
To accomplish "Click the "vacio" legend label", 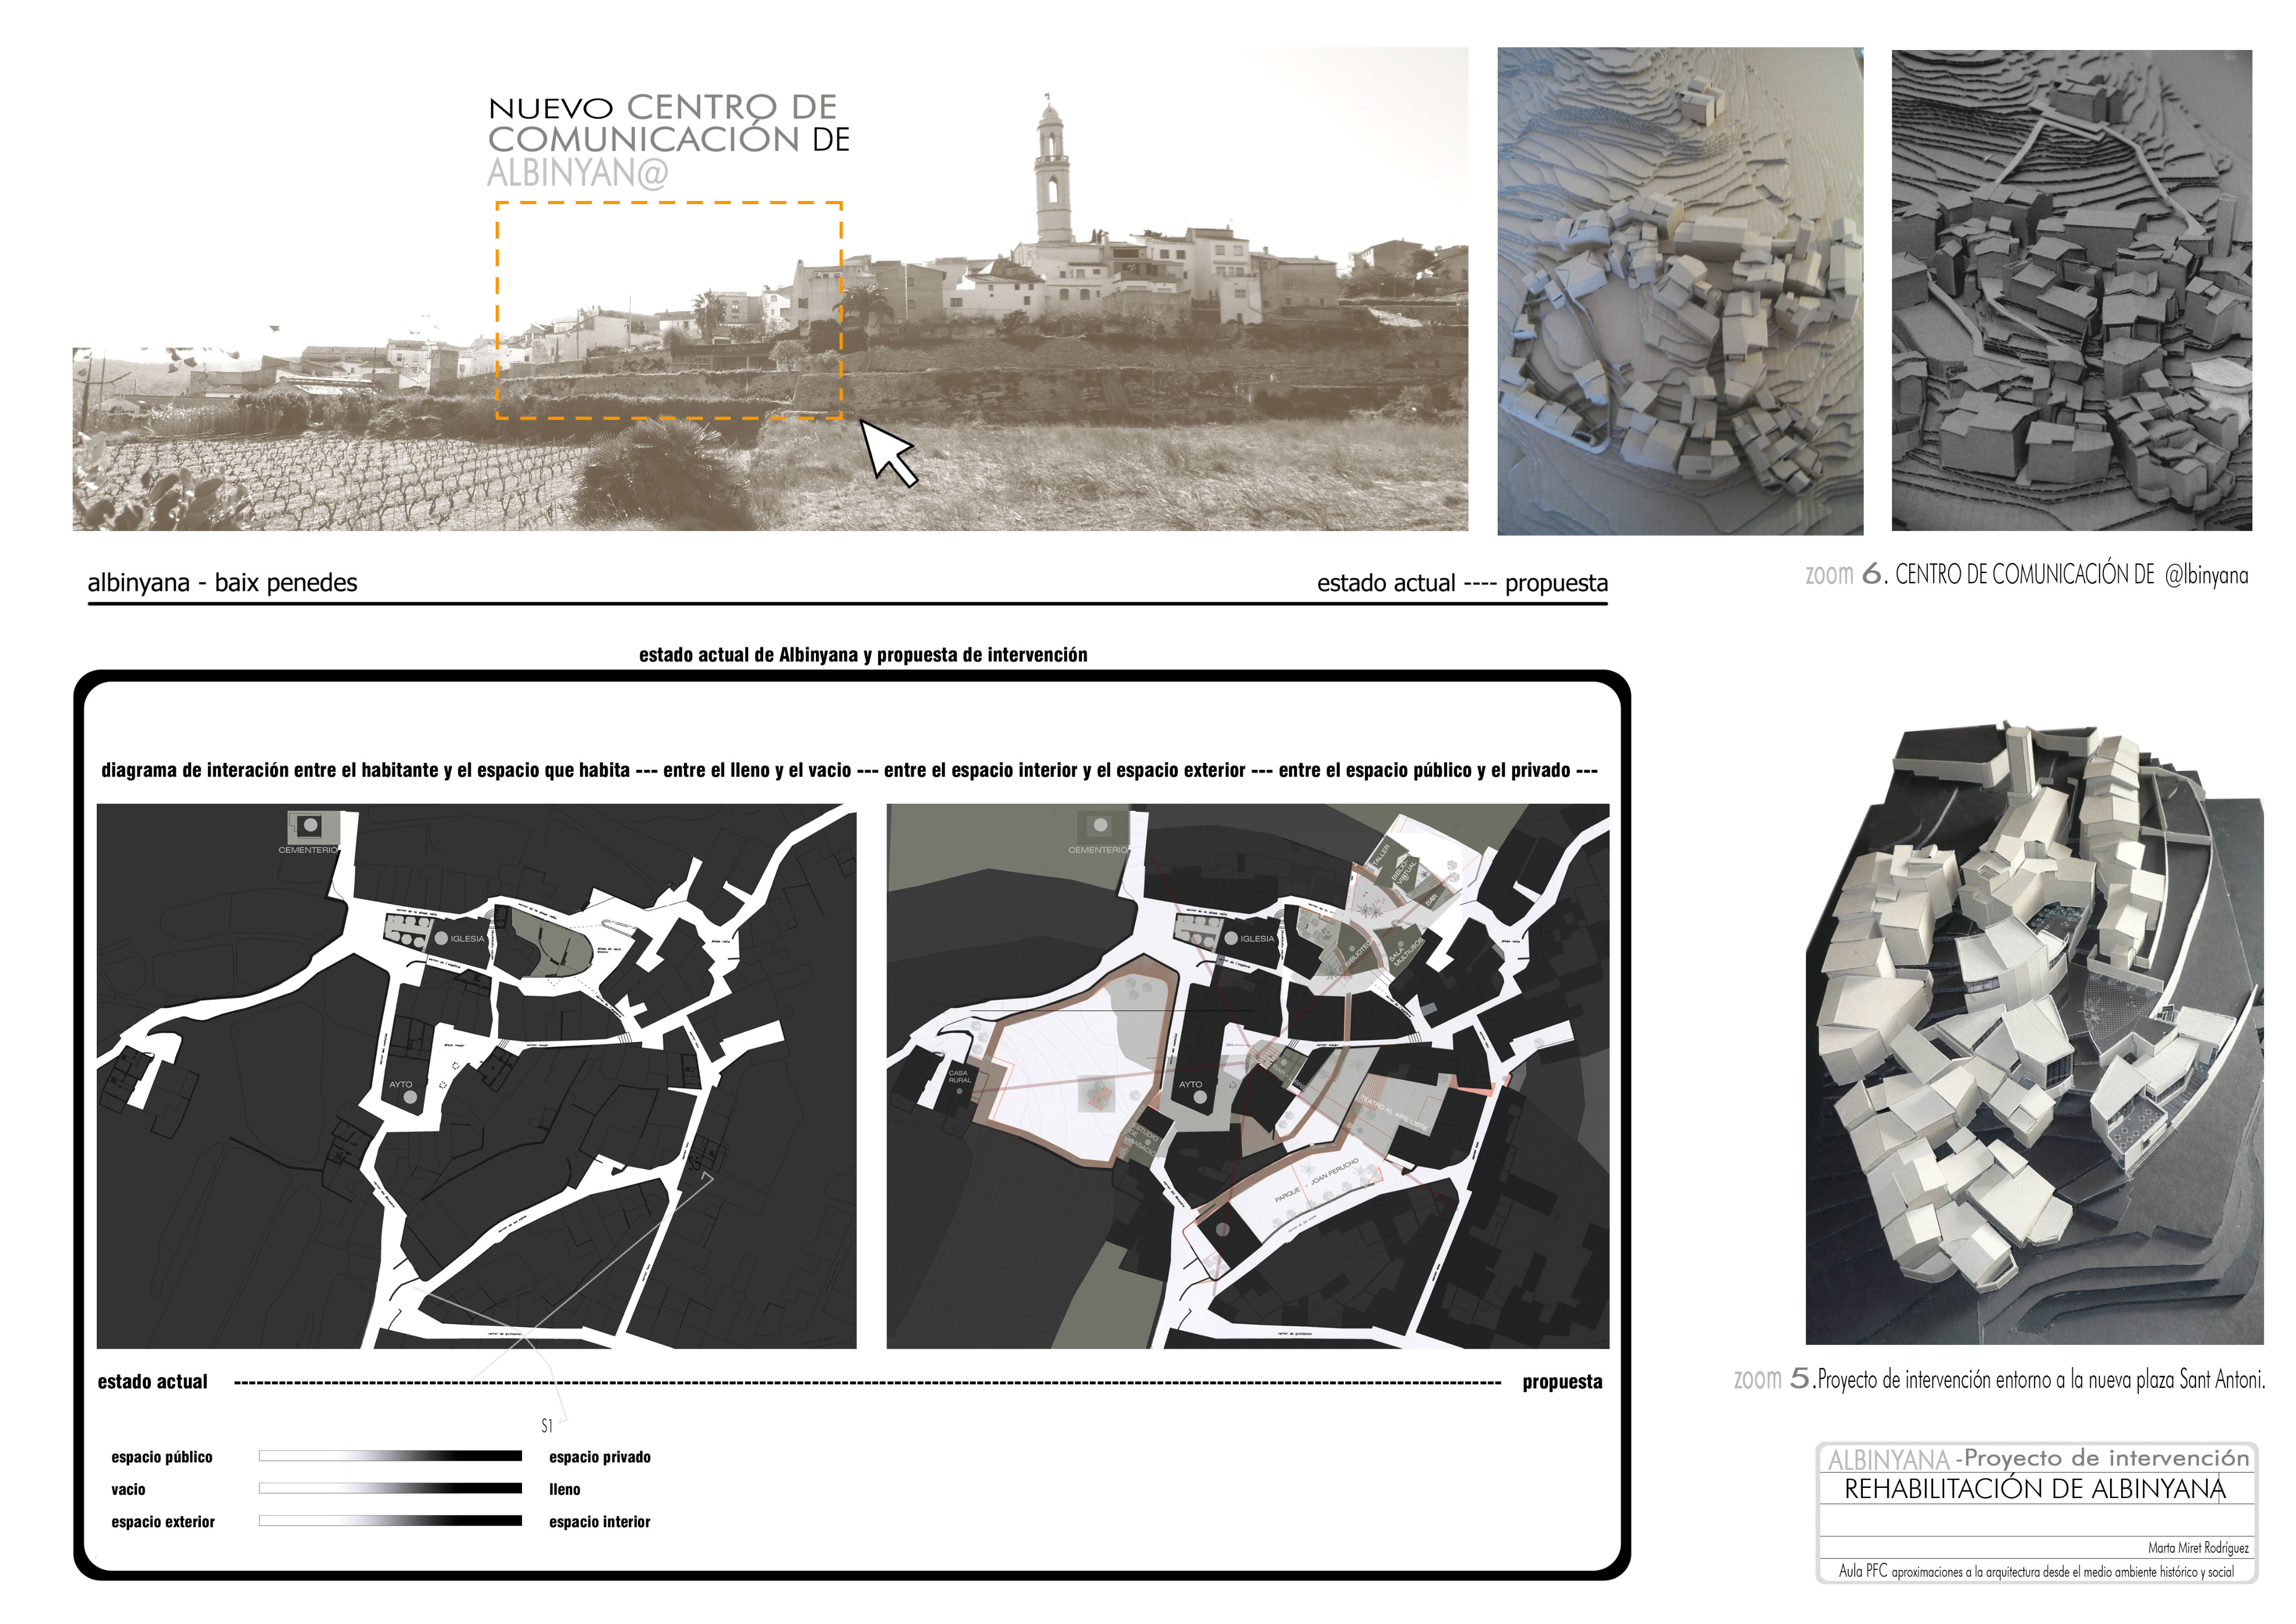I will (128, 1489).
